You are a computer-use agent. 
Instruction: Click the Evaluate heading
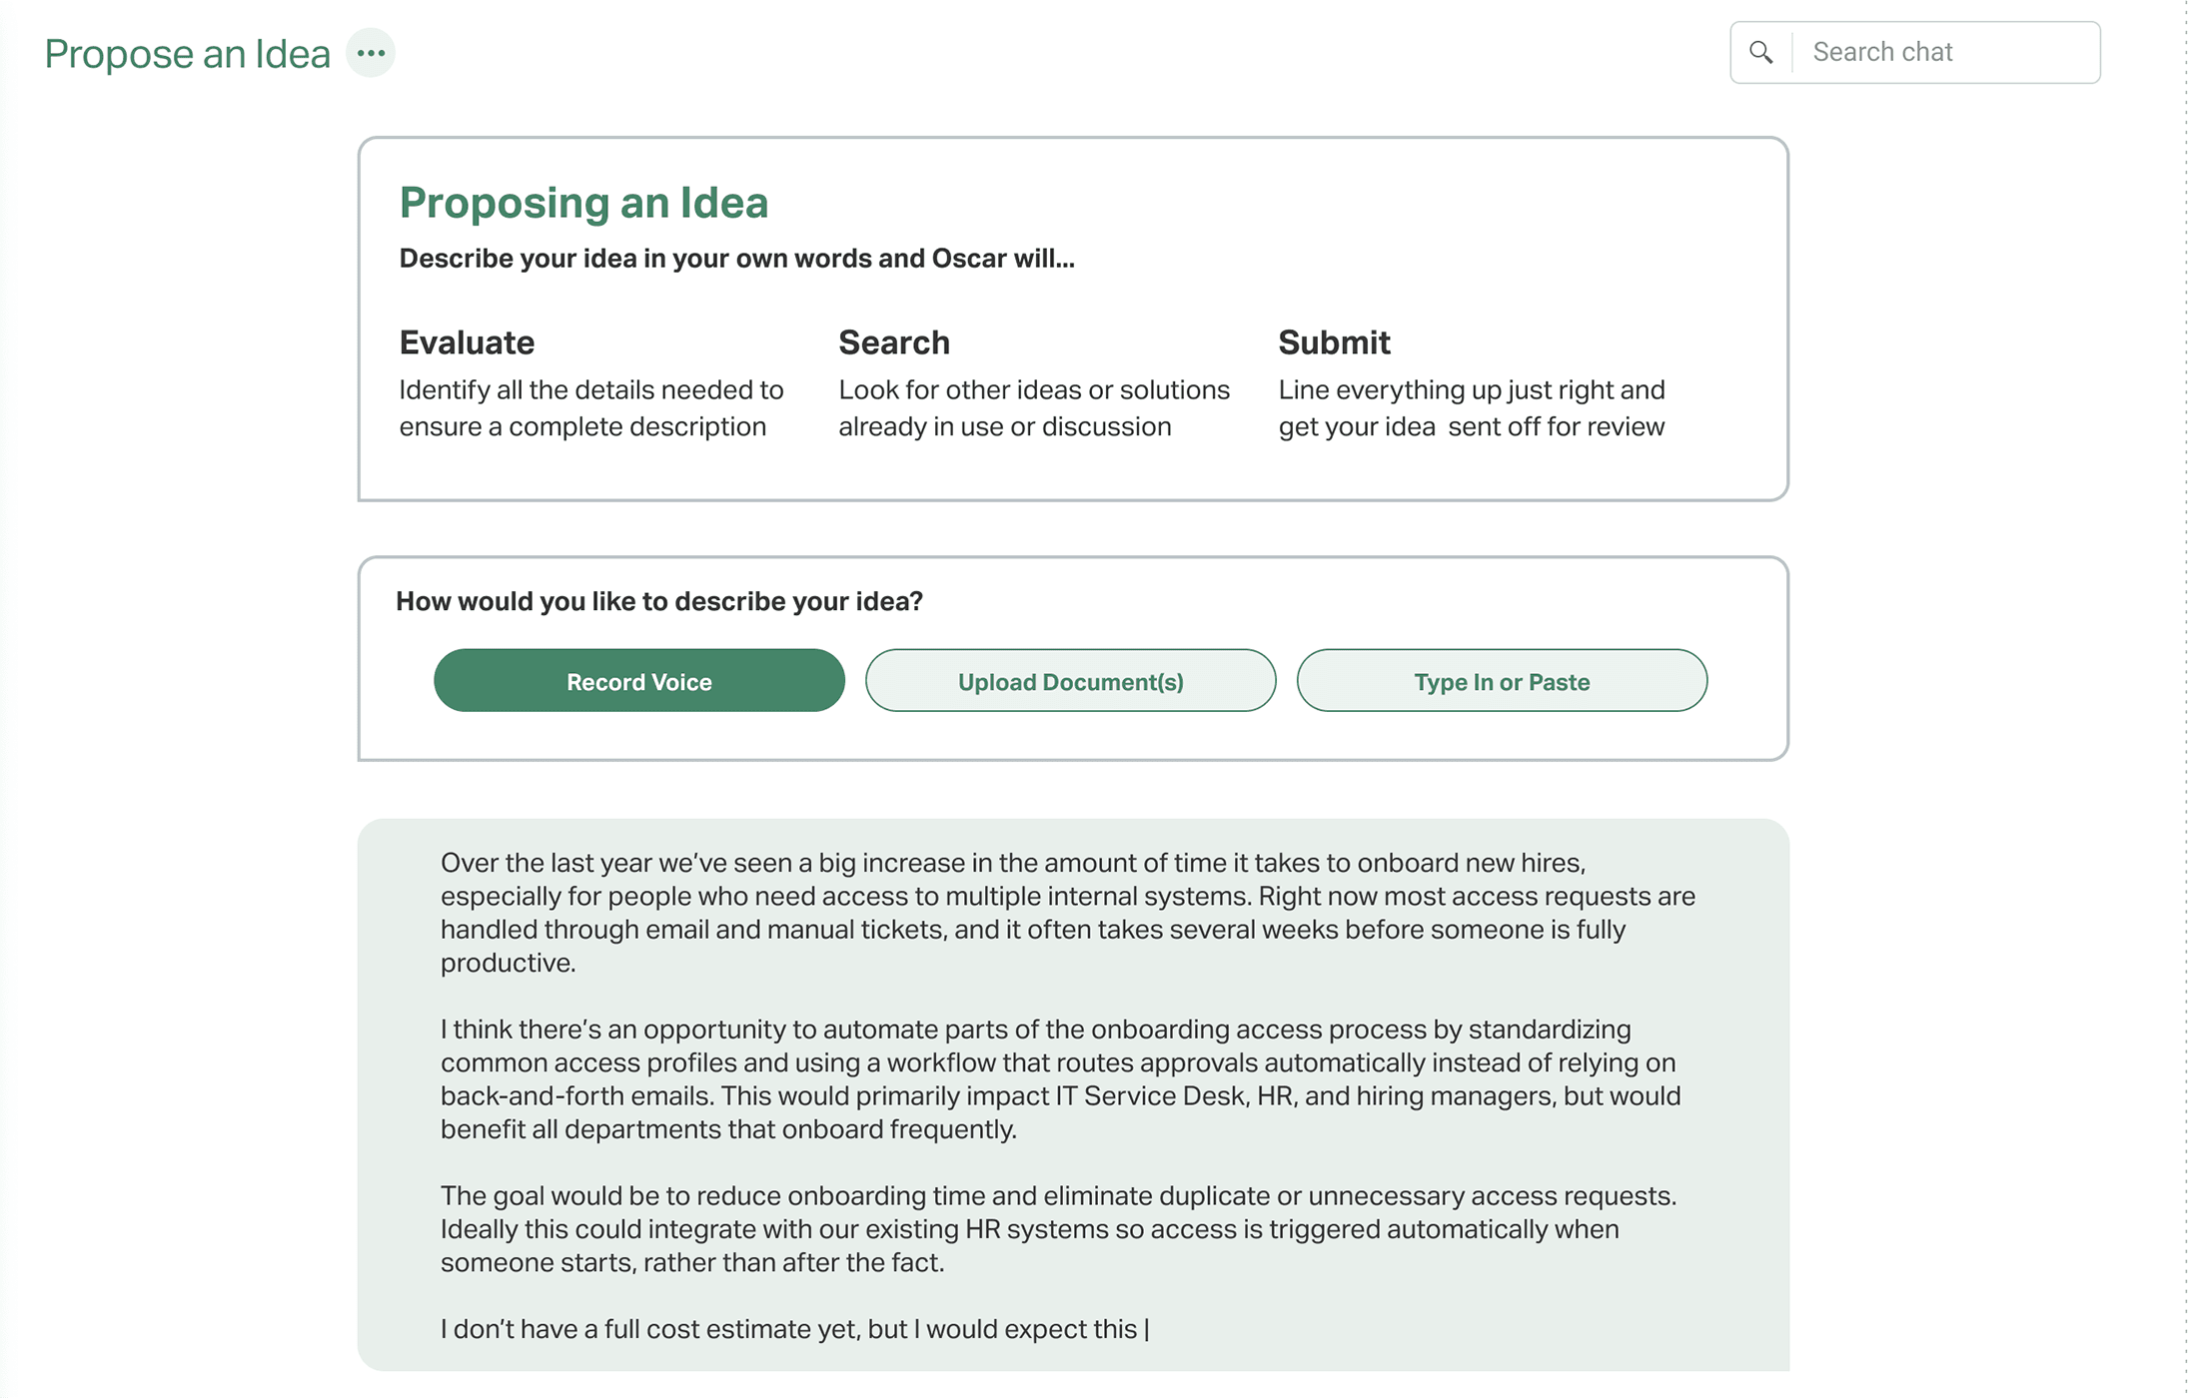(467, 343)
